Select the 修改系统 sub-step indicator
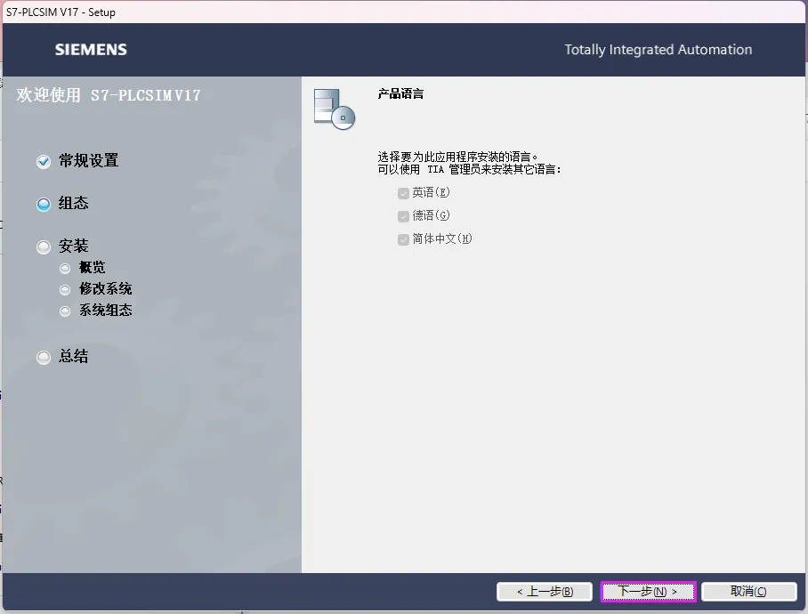 point(65,290)
